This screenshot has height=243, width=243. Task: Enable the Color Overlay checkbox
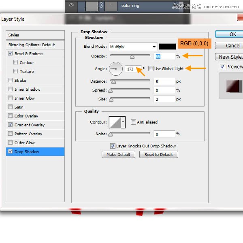(x=11, y=116)
